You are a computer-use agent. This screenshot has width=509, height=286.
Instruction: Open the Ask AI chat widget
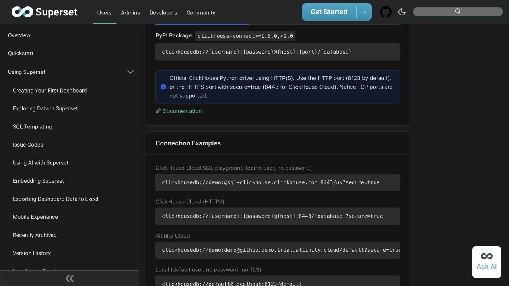pos(487,262)
